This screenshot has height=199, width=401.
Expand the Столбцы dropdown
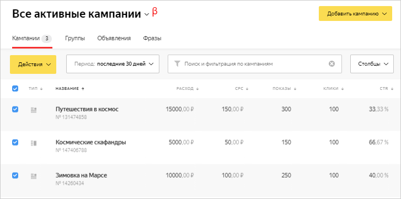(x=372, y=64)
